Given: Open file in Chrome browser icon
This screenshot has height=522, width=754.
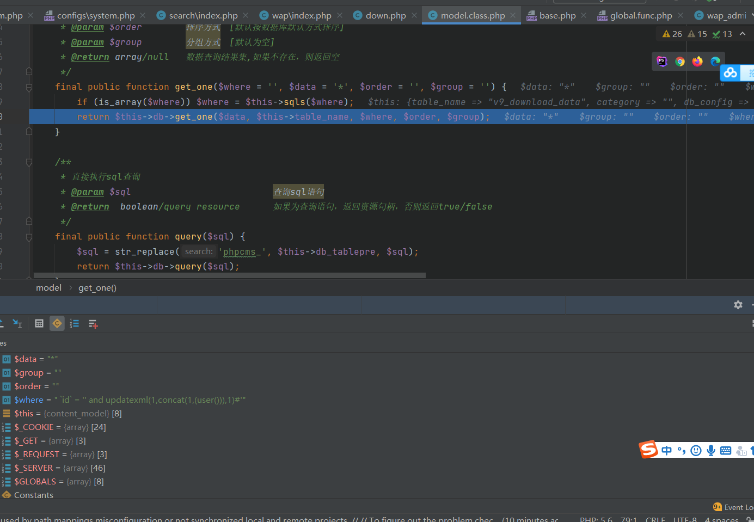Looking at the screenshot, I should (x=680, y=62).
